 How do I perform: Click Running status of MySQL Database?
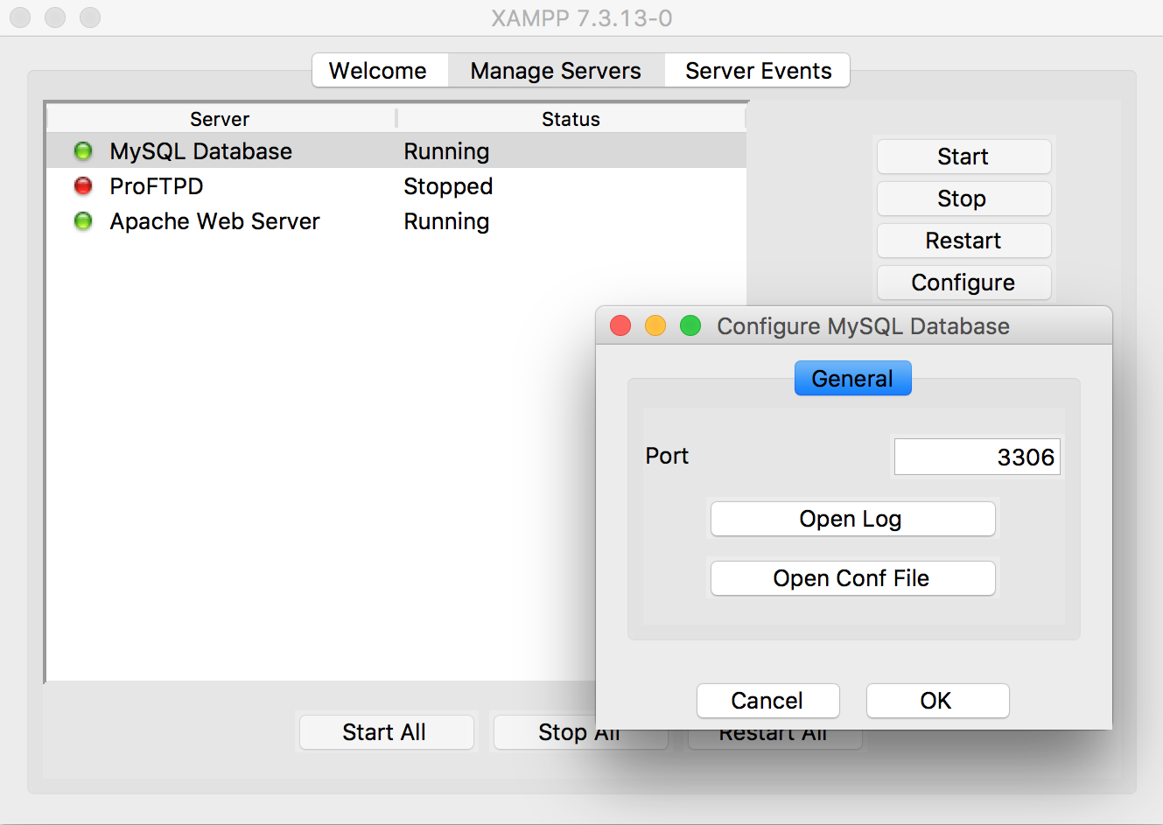[446, 152]
